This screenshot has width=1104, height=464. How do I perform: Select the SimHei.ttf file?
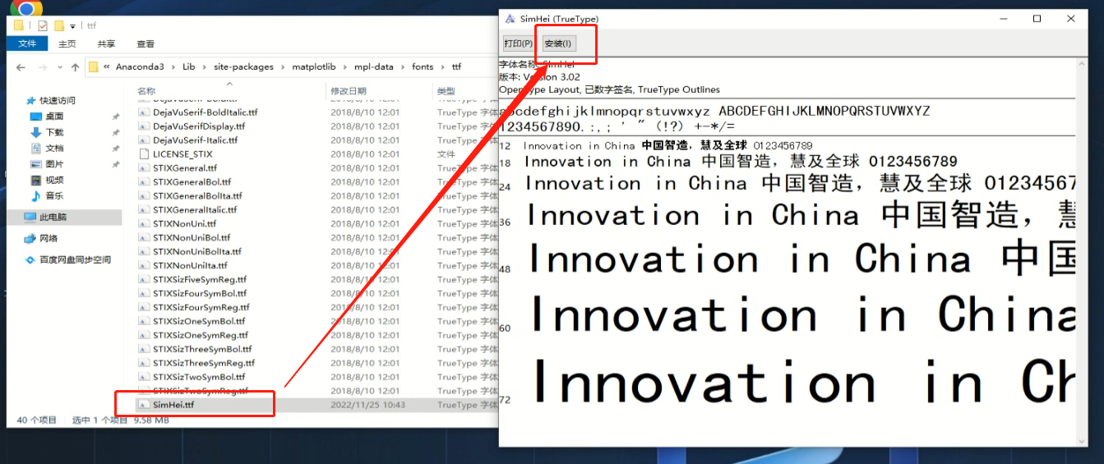point(173,405)
